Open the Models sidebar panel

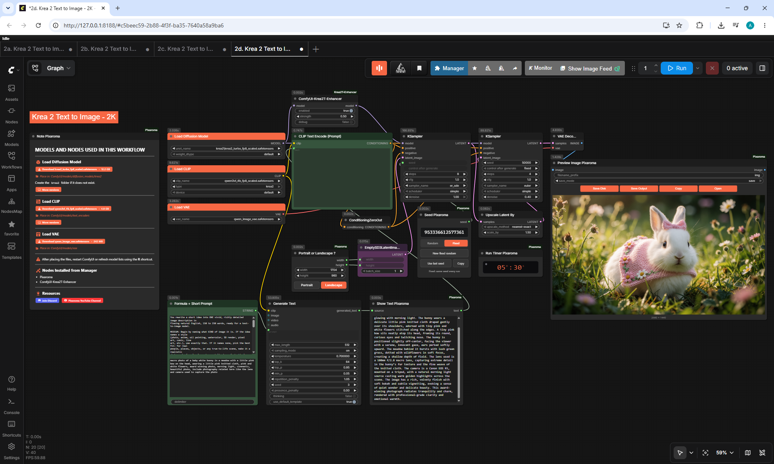[x=12, y=138]
